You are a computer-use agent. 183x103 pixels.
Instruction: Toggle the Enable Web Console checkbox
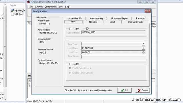[x=70, y=68]
